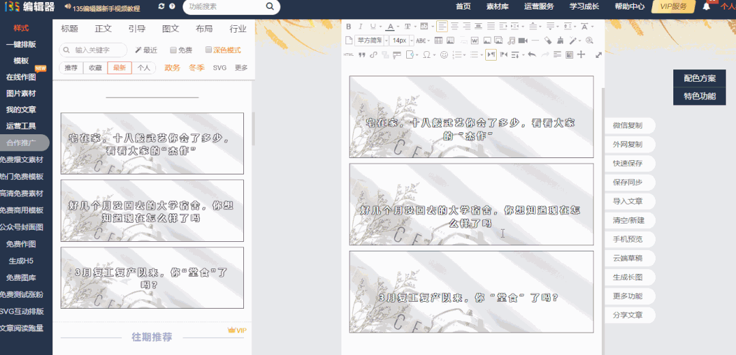Image resolution: width=736 pixels, height=355 pixels.
Task: Click the undo arrow icon
Action: [532, 55]
